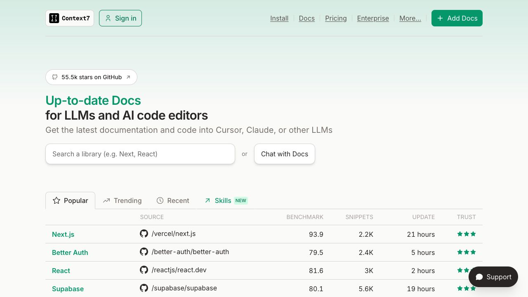Open the Pricing page
Screen dimensions: 528x297
[336, 18]
